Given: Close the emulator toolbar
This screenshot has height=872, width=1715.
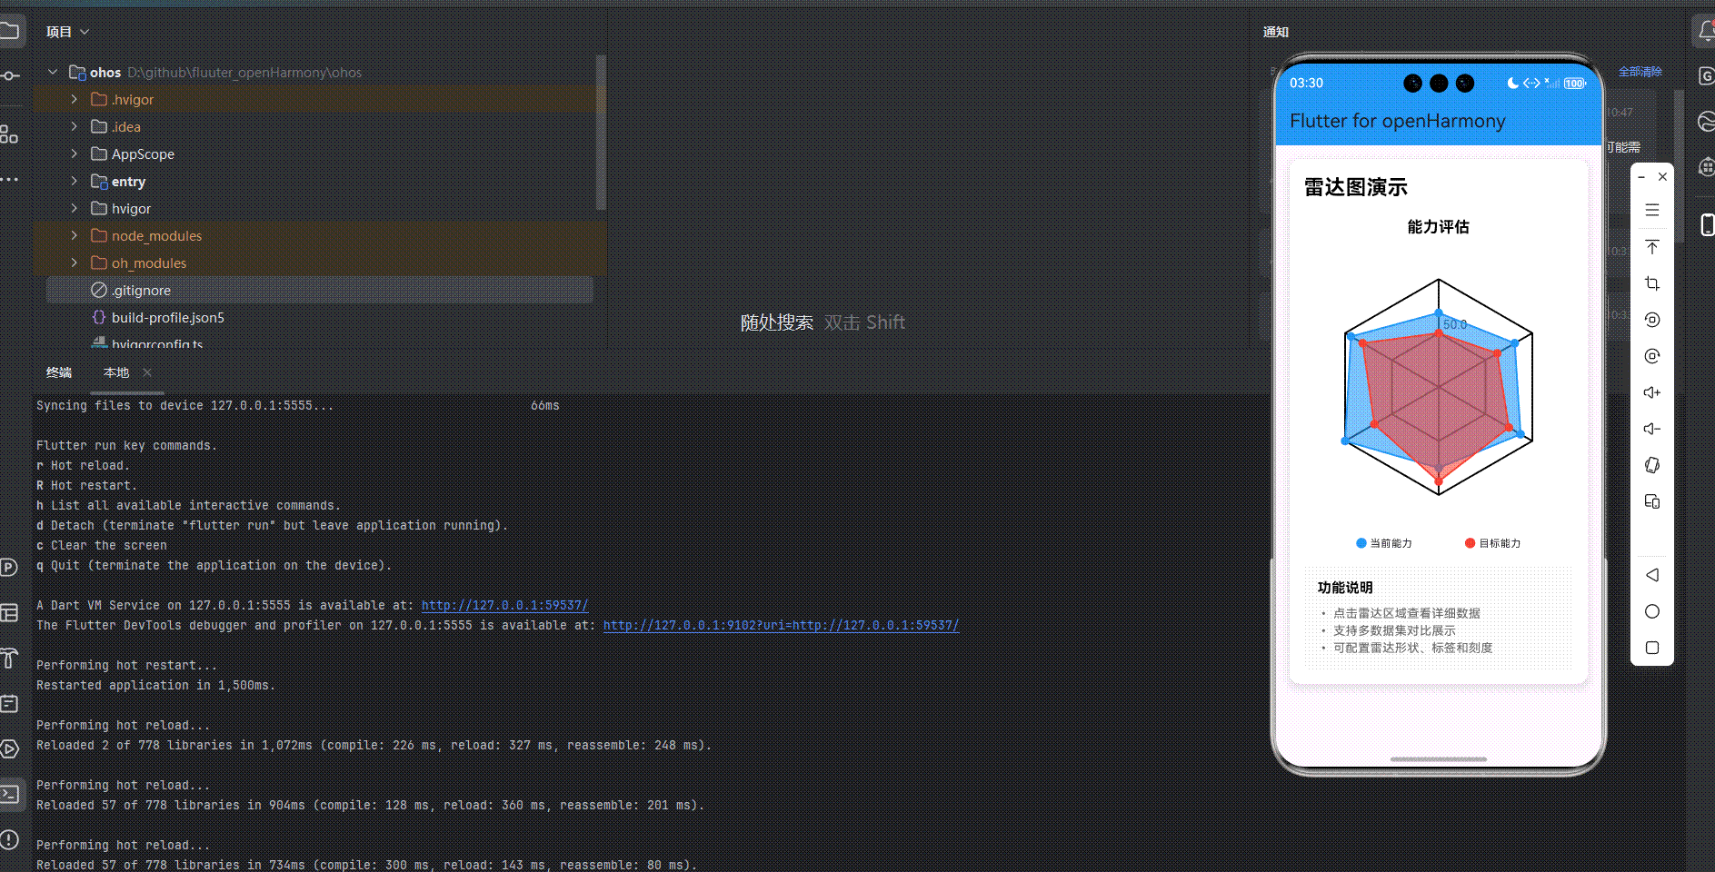Looking at the screenshot, I should [x=1662, y=177].
